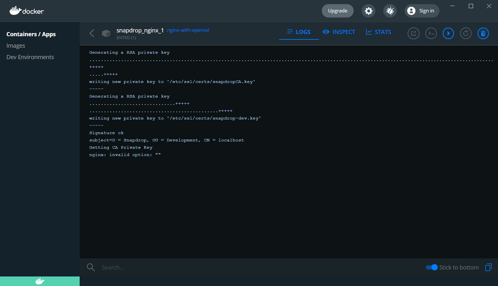
Task: Open the container CLI terminal icon
Action: click(x=431, y=33)
